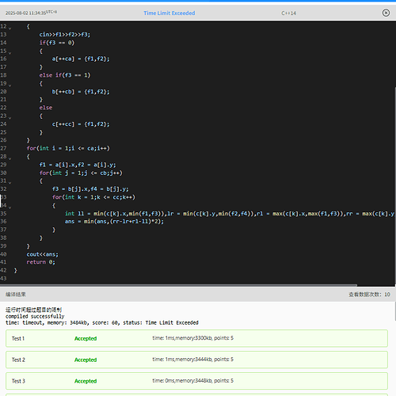Viewport: 396px width, 396px height.
Task: Select the Test 1 result row
Action: pyautogui.click(x=196, y=338)
